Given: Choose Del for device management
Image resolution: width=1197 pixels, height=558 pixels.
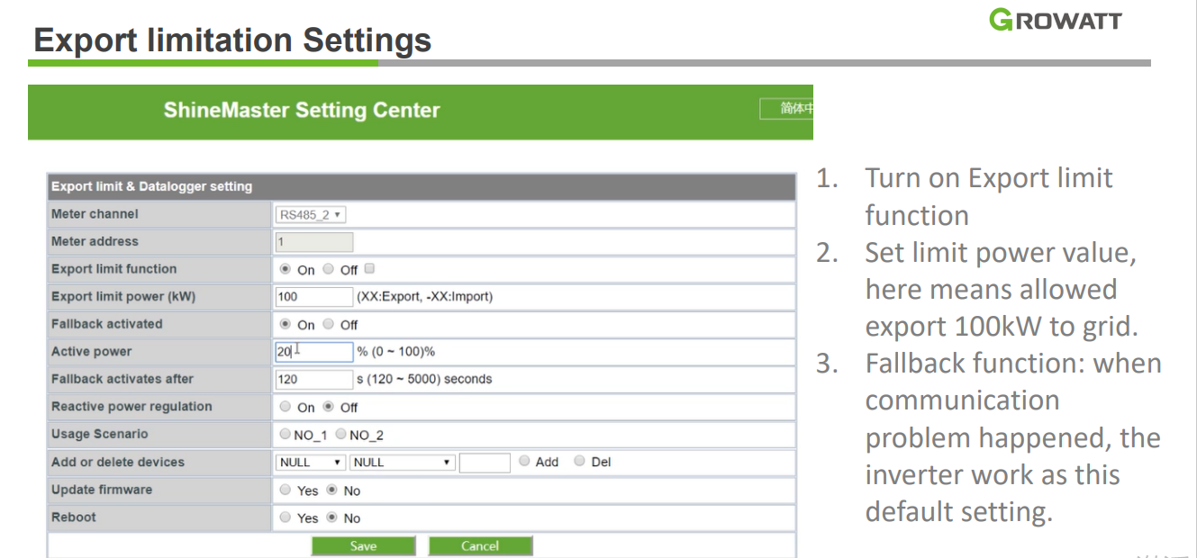Looking at the screenshot, I should pos(579,461).
